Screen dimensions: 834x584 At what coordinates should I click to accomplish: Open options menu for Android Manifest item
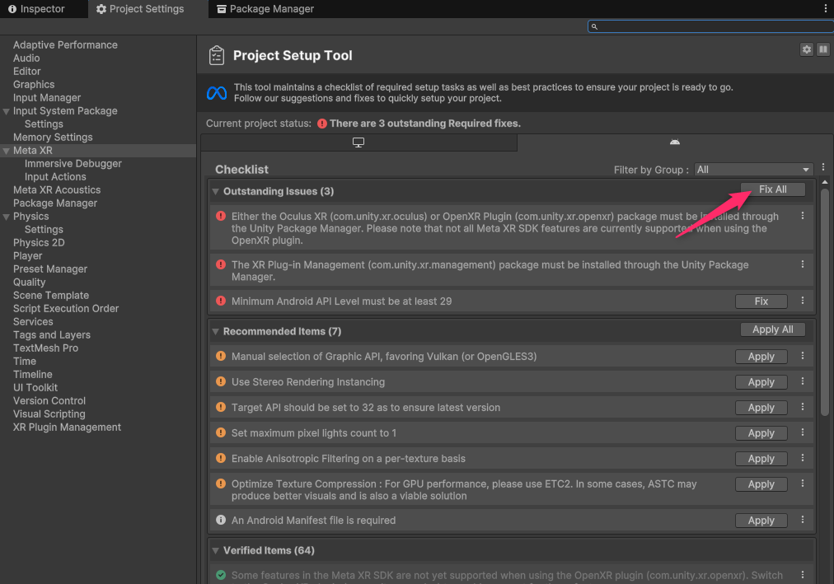[x=803, y=520]
